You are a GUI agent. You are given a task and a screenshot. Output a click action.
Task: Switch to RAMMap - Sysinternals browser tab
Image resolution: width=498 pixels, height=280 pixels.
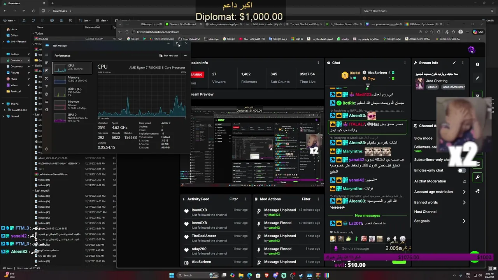(424, 24)
